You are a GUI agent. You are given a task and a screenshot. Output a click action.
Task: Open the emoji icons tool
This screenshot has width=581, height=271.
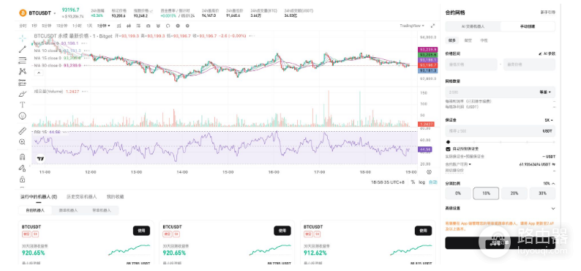pyautogui.click(x=23, y=116)
